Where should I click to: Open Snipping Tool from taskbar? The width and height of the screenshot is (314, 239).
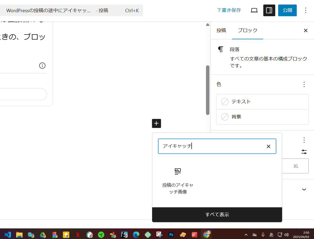click(160, 234)
